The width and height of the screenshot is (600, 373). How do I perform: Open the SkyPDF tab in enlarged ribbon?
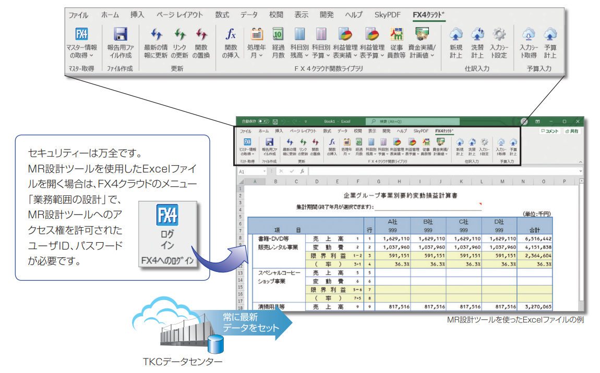pos(387,15)
